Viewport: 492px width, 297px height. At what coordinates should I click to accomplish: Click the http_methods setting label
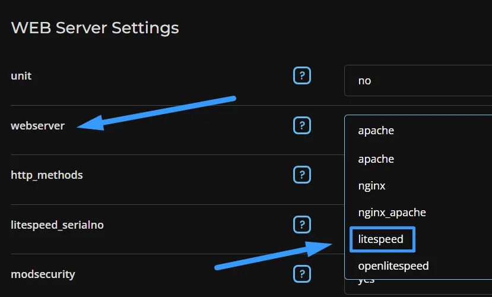(x=47, y=175)
